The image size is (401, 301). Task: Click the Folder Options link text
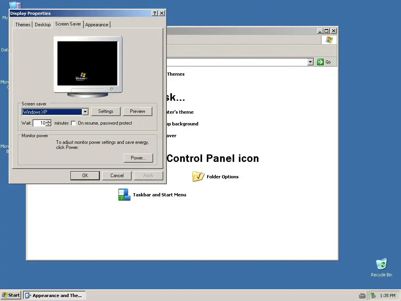click(x=223, y=177)
